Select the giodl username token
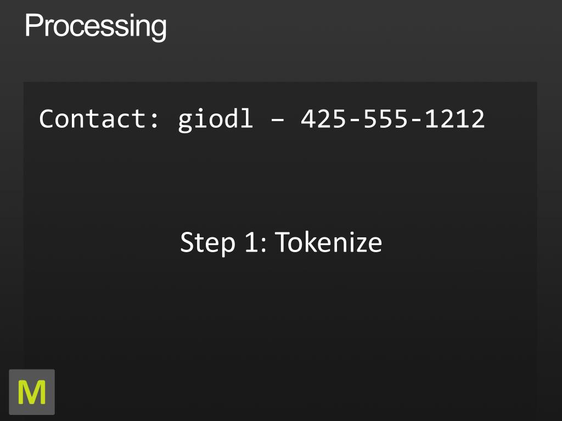562x421 pixels. [216, 120]
